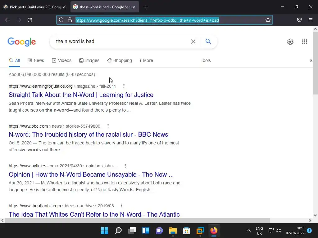Click the theatlantic.com URL breadcrumb

pos(61,206)
